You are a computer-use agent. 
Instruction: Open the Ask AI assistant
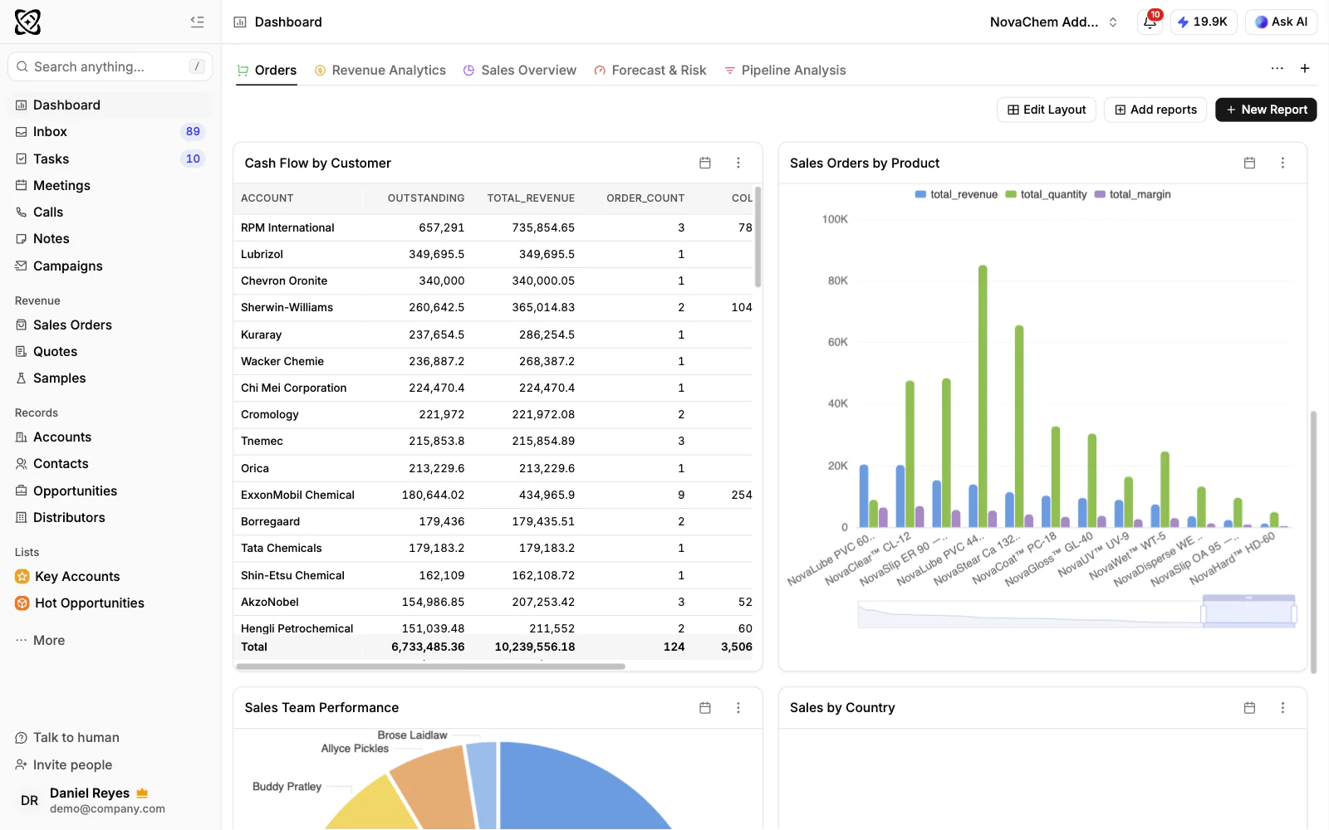[1281, 22]
